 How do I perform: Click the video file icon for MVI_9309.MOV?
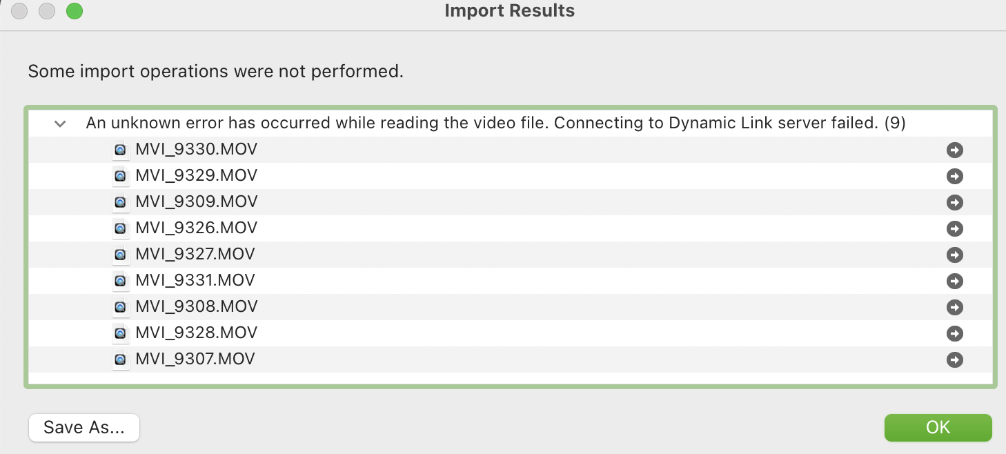pos(121,202)
